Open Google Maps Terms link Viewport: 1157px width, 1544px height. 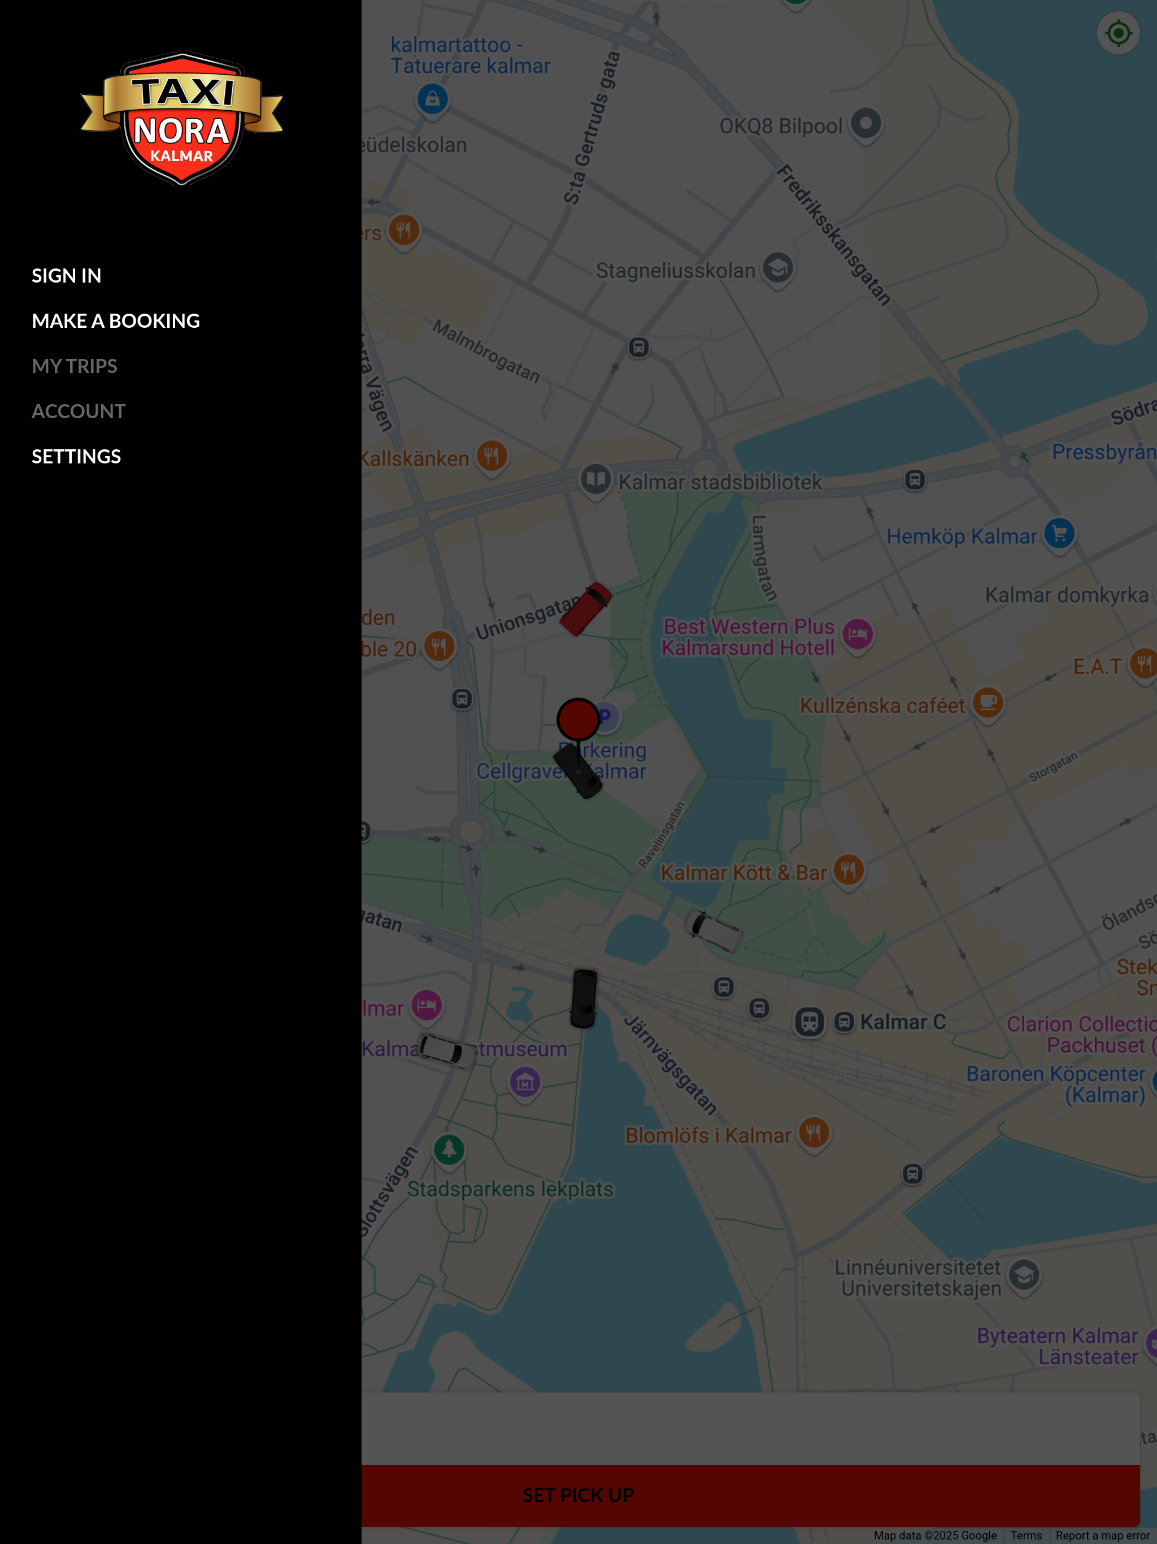click(1026, 1536)
